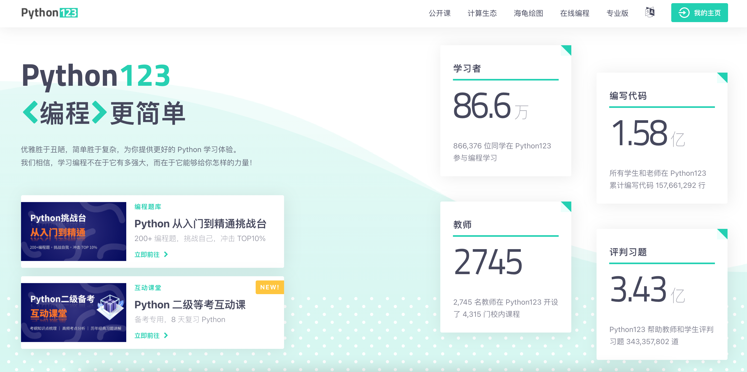Open the Python 二级等考互动课 title

pyautogui.click(x=190, y=304)
